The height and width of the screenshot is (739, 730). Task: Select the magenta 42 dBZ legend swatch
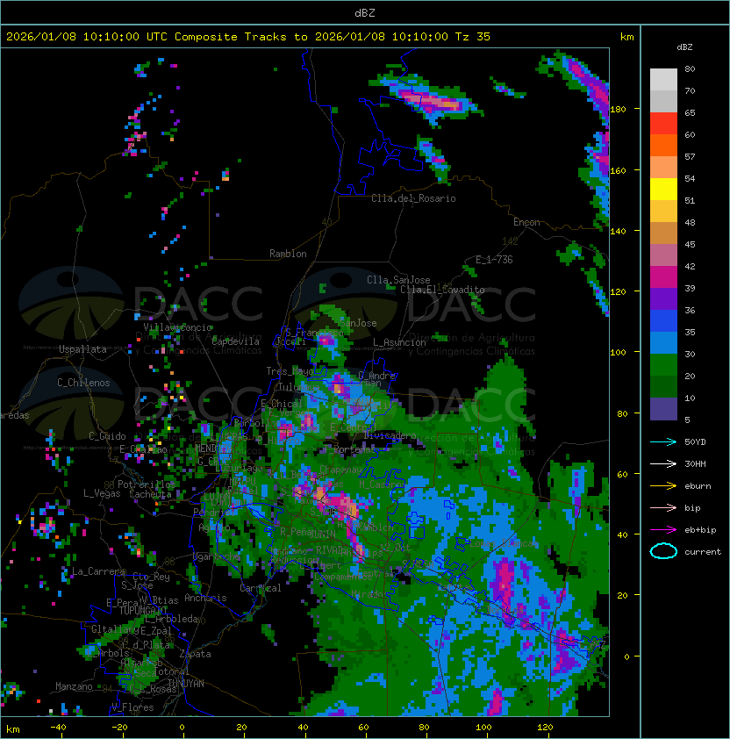[x=663, y=277]
